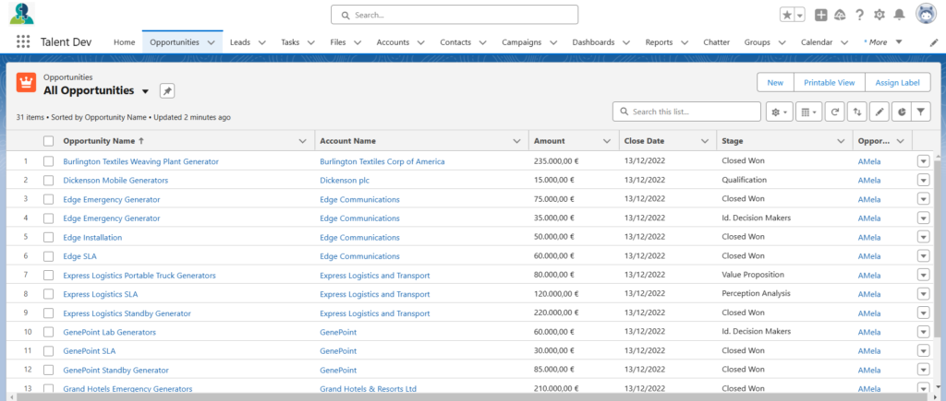
Task: Open List View Controls gear menu
Action: (780, 112)
